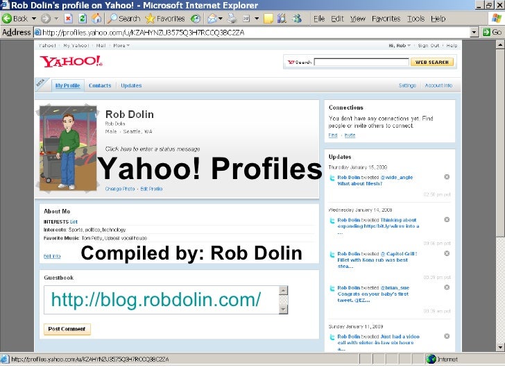Click the IE Back button

(15, 19)
